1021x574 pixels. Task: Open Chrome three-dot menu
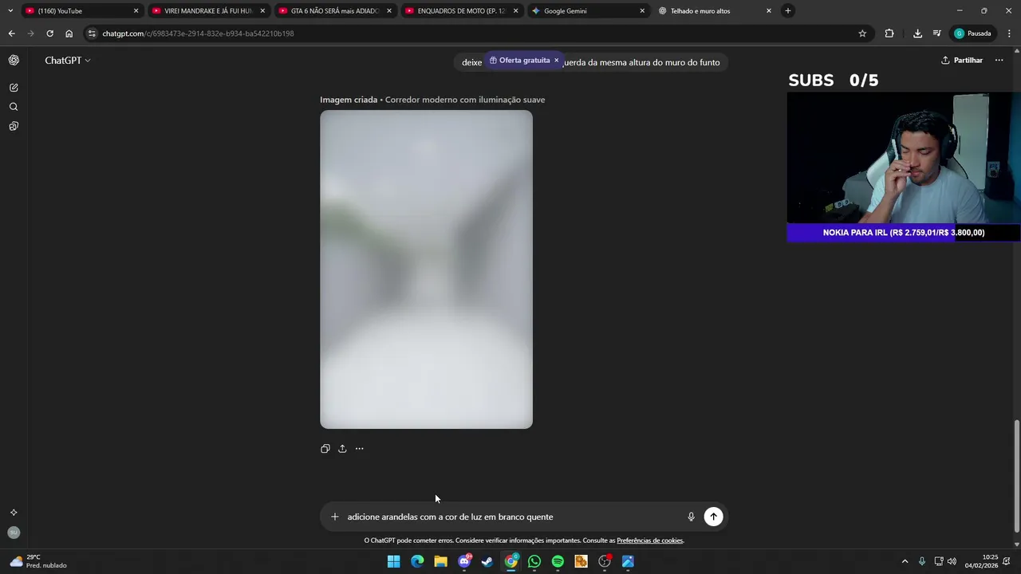pyautogui.click(x=1009, y=33)
